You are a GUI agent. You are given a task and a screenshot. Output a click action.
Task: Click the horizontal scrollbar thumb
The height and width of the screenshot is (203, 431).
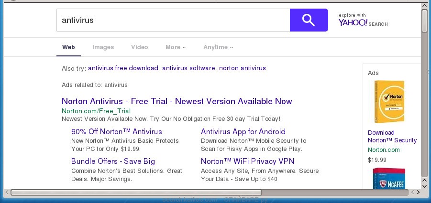tap(136, 192)
